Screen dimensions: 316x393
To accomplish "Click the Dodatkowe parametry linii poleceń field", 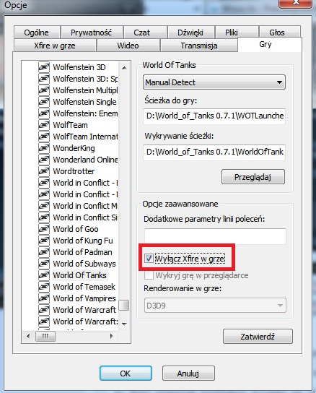I will (x=215, y=236).
